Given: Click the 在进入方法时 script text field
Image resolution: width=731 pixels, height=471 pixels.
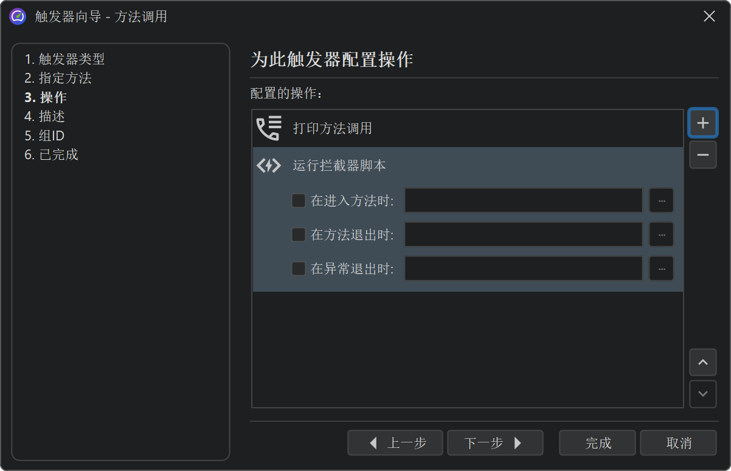Looking at the screenshot, I should [523, 201].
